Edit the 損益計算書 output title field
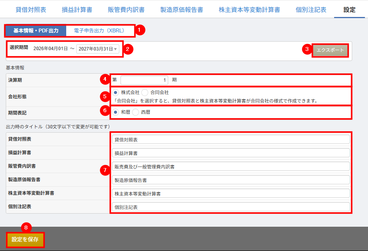This screenshot has width=368, height=251. pyautogui.click(x=231, y=153)
